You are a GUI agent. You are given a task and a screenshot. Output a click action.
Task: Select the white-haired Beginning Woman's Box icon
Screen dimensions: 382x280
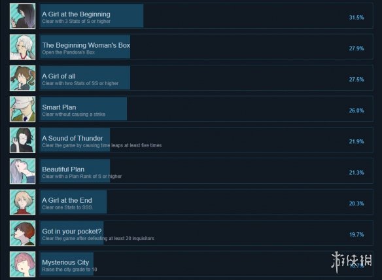pyautogui.click(x=22, y=47)
